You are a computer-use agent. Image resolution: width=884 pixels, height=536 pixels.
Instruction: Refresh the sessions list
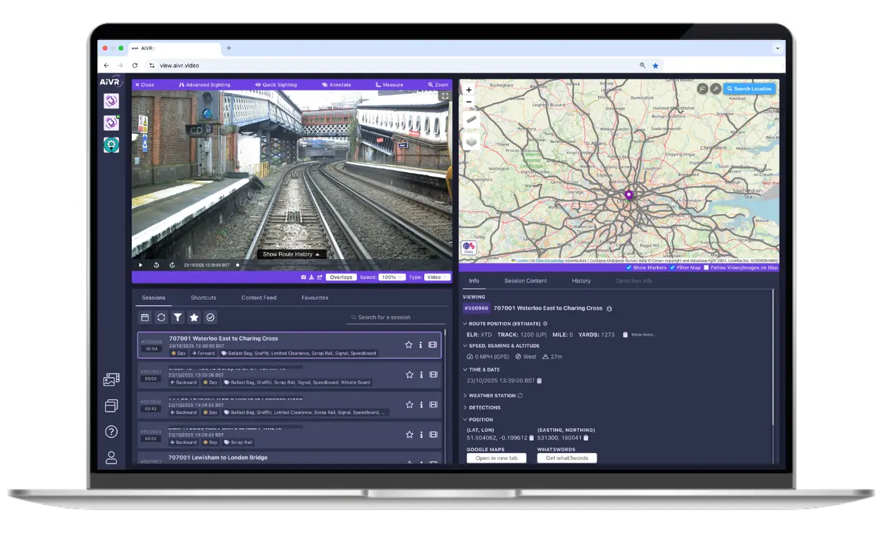[161, 317]
